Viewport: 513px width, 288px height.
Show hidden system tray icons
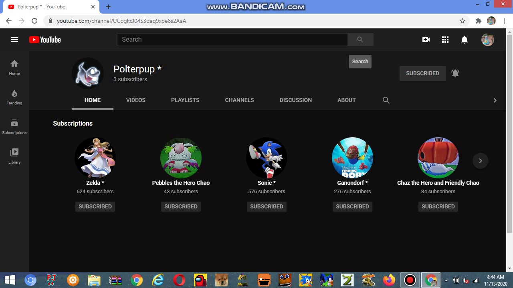pyautogui.click(x=446, y=280)
